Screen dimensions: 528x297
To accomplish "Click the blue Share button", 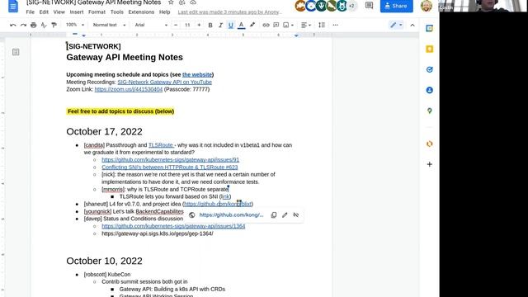I will 396,6.
